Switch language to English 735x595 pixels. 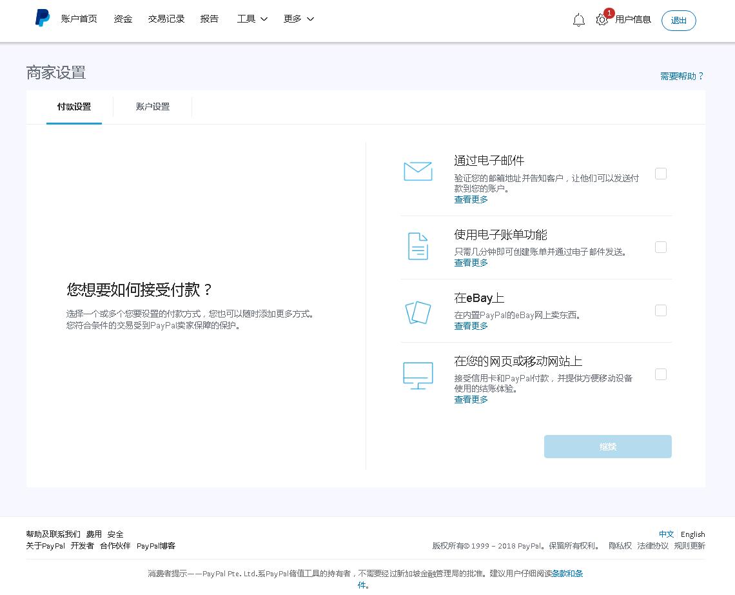(692, 534)
